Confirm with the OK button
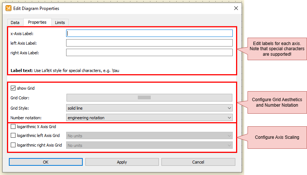 tap(45, 162)
